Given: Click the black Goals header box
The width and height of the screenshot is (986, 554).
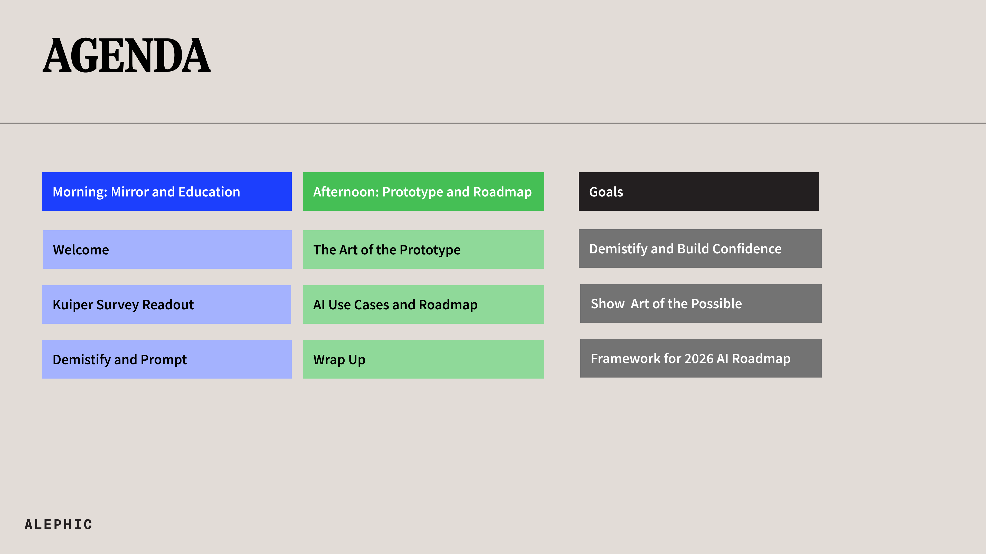Looking at the screenshot, I should pyautogui.click(x=698, y=192).
